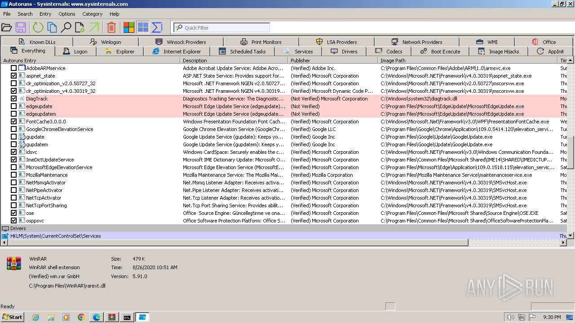
Task: Click the red Delete trash icon
Action: [x=111, y=28]
